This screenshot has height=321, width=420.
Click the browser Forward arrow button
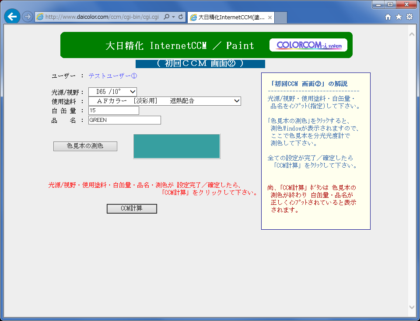point(27,17)
